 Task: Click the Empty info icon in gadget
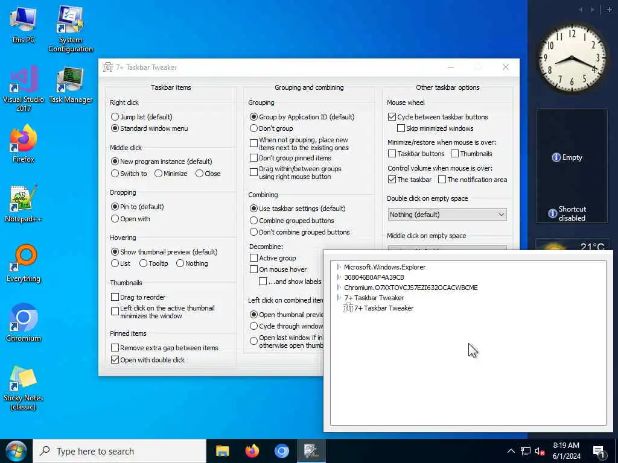tap(556, 157)
